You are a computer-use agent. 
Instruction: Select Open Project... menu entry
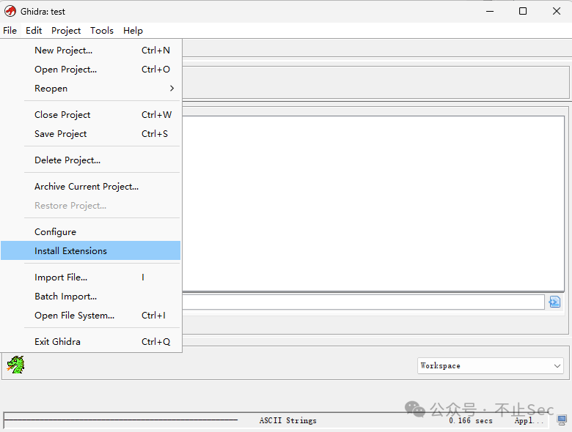(90, 70)
